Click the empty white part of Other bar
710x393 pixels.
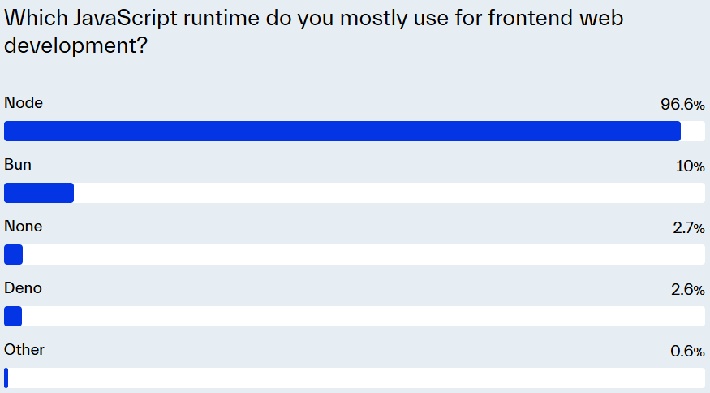[x=357, y=378]
